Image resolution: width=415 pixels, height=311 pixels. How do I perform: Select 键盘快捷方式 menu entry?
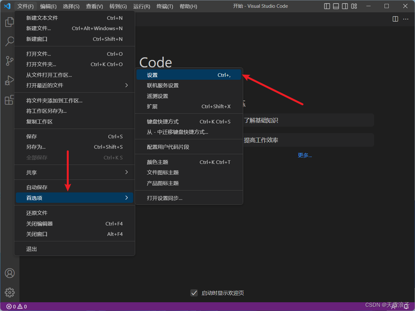tap(189, 121)
